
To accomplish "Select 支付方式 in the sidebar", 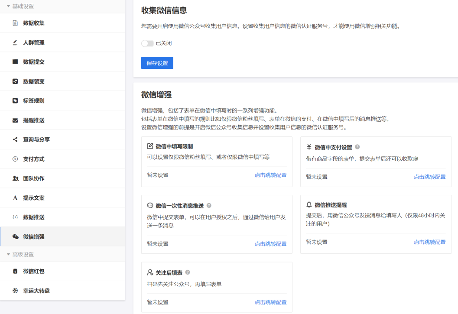I will 63,159.
